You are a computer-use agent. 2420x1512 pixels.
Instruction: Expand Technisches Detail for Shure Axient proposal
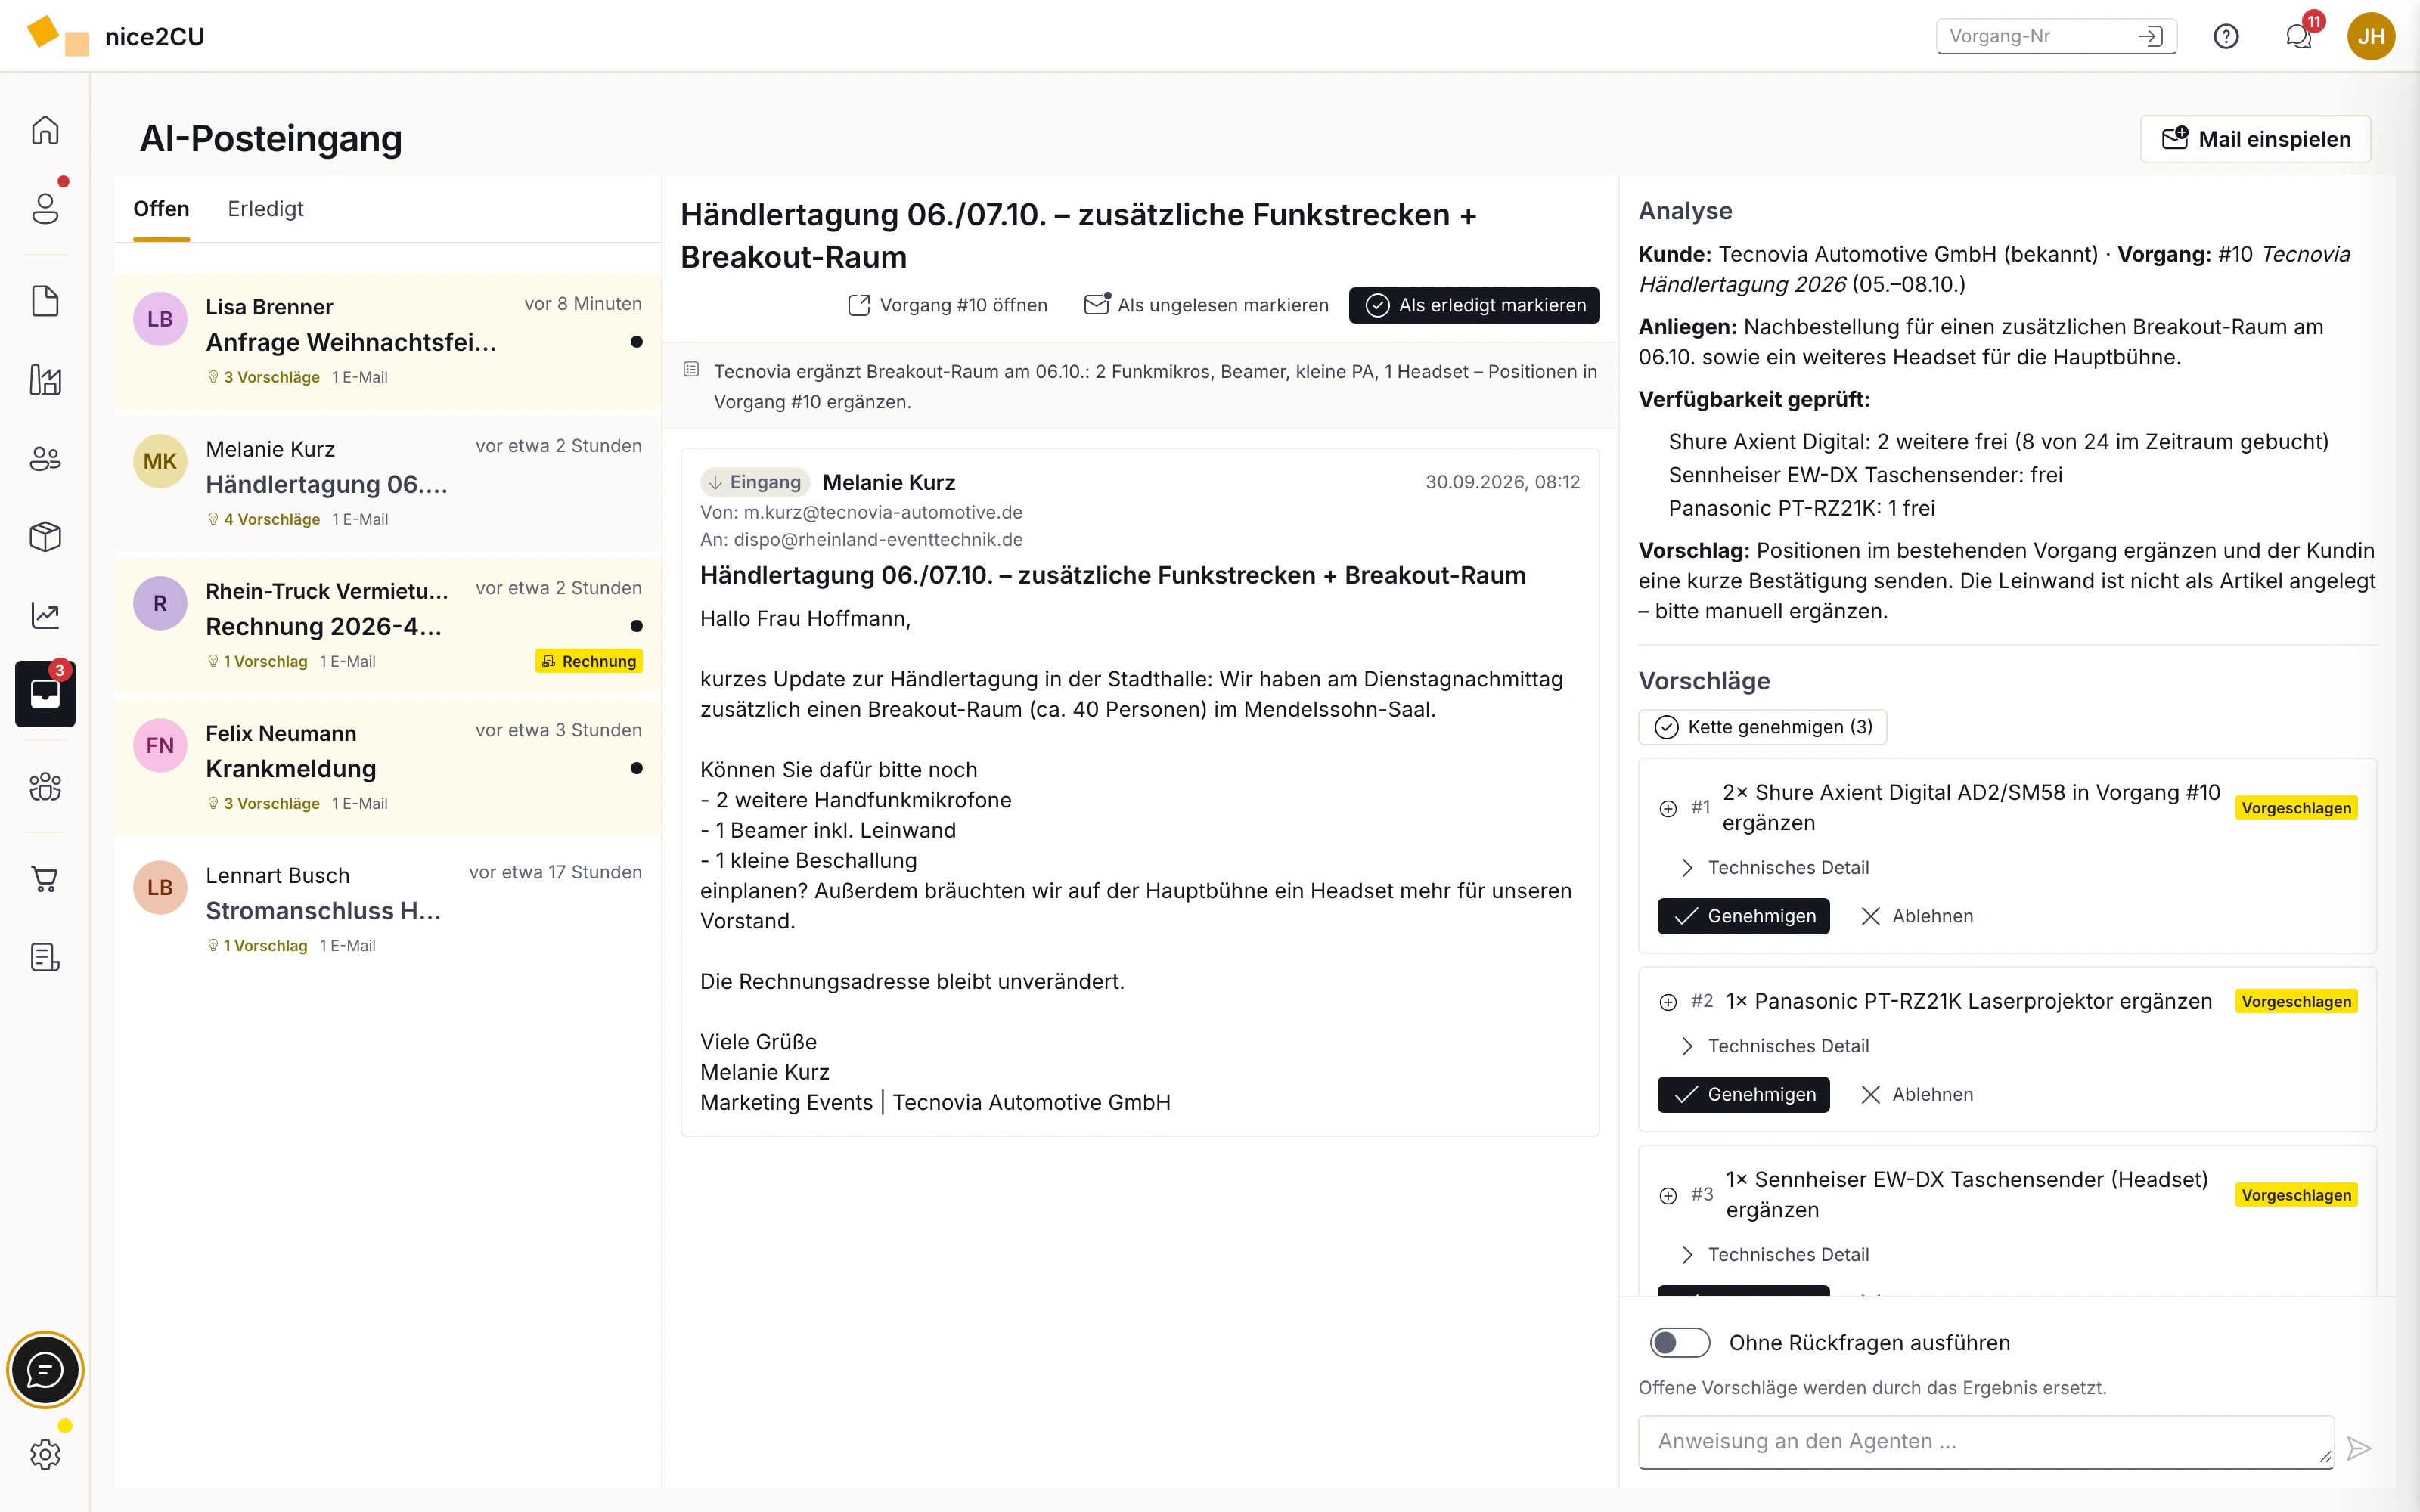(1775, 867)
